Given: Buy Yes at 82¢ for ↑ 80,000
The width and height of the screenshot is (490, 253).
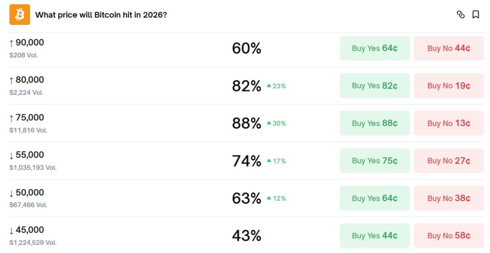Looking at the screenshot, I should 374,86.
